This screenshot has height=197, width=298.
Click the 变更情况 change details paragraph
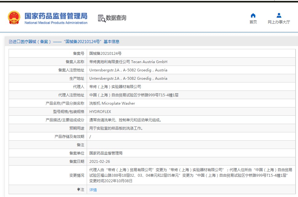pyautogui.click(x=191, y=175)
